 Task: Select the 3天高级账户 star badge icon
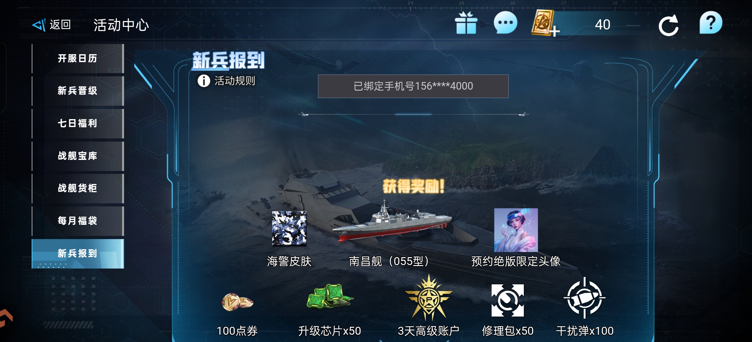pos(429,298)
